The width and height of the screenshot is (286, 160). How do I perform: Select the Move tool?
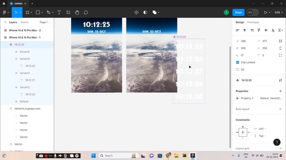(16, 12)
